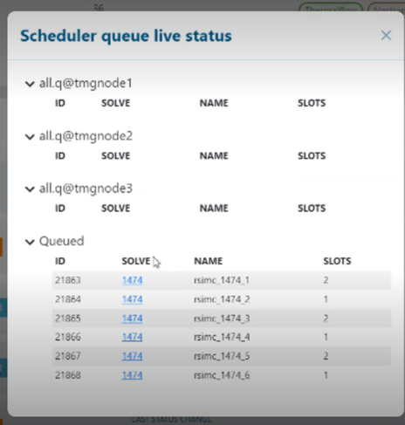Select job ID 21868 cell
The image size is (405, 425).
point(68,375)
